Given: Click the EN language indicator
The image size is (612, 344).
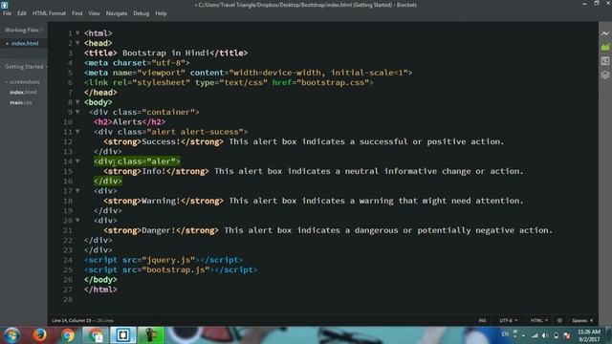Looking at the screenshot, I should click(x=505, y=334).
